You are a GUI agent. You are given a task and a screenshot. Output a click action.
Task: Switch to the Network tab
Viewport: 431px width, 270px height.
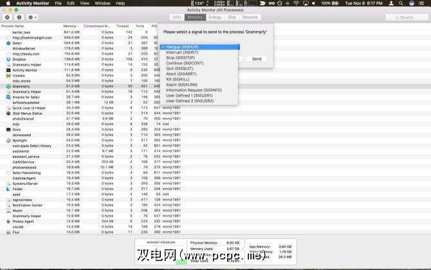(250, 17)
